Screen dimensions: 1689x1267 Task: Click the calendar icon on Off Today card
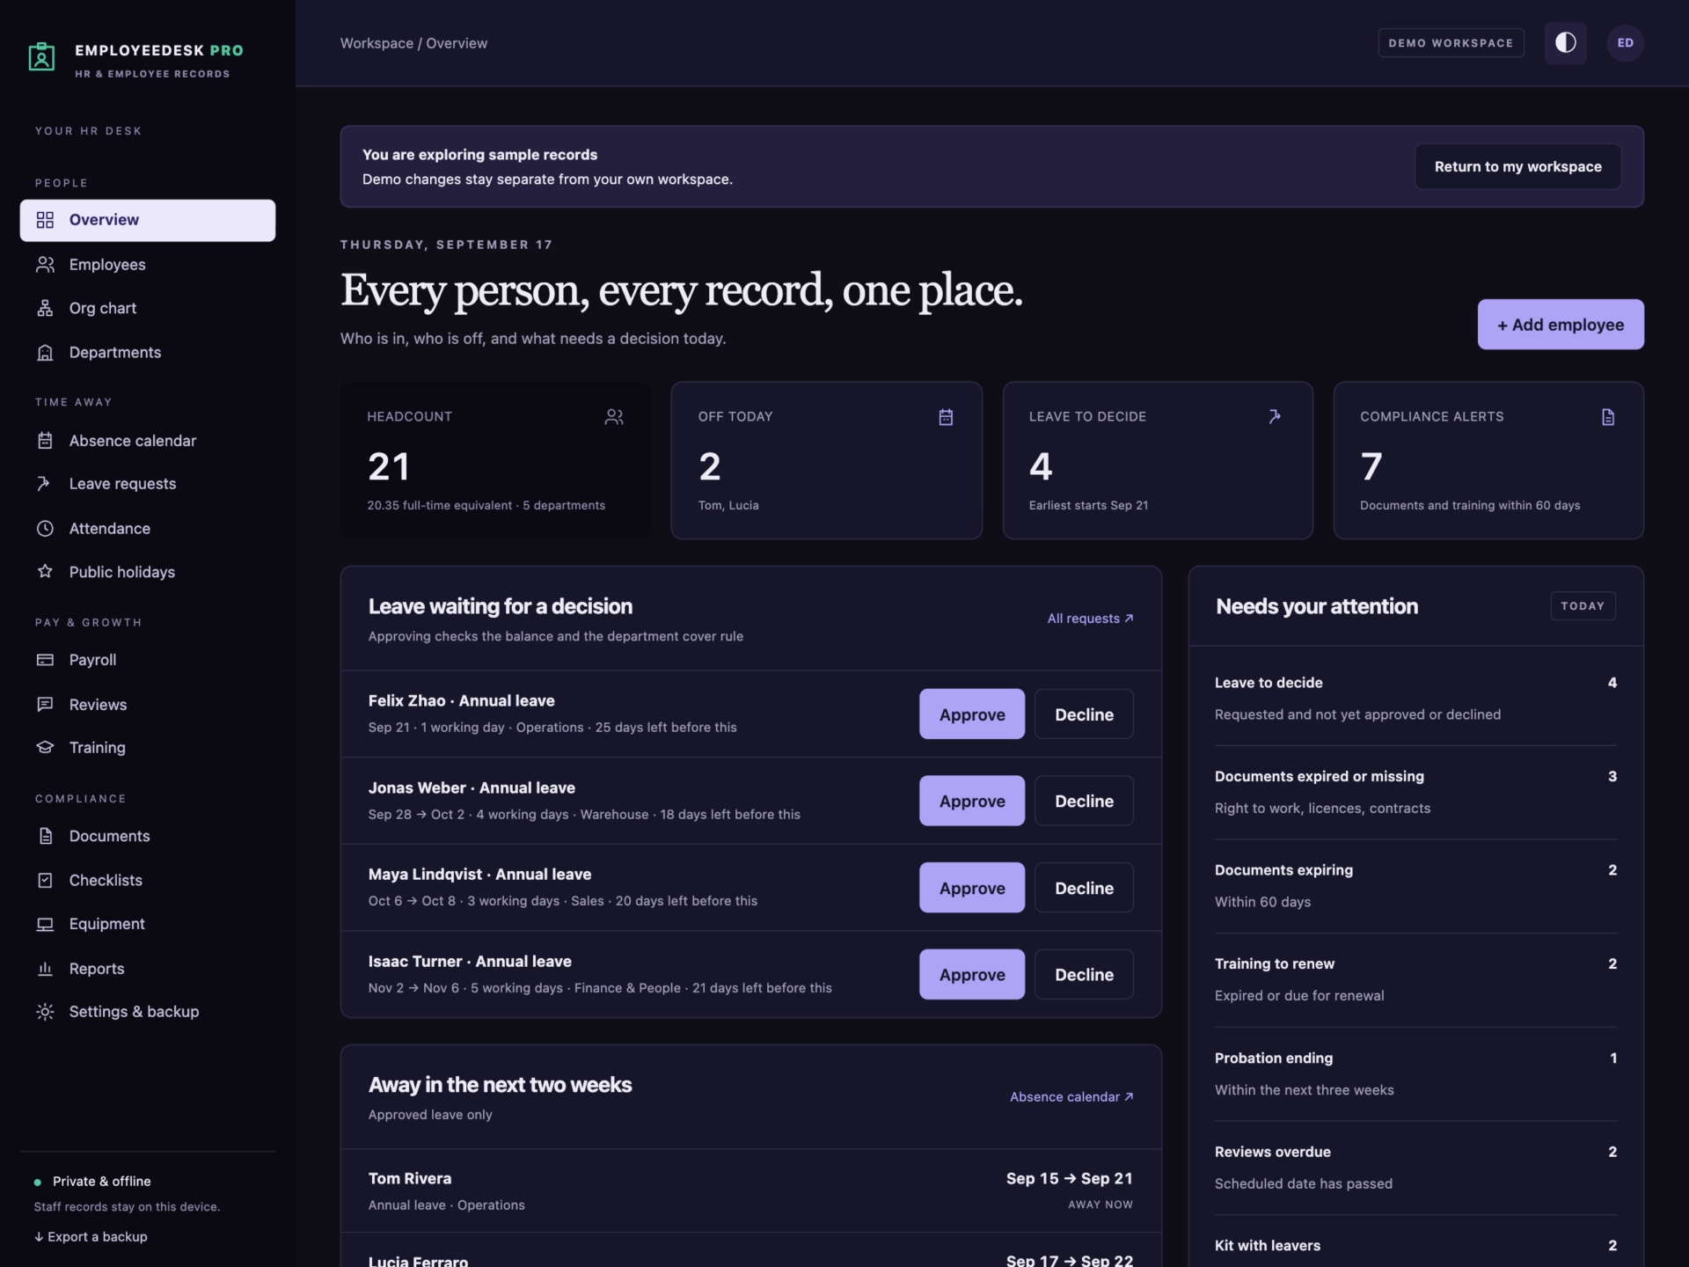pos(946,417)
